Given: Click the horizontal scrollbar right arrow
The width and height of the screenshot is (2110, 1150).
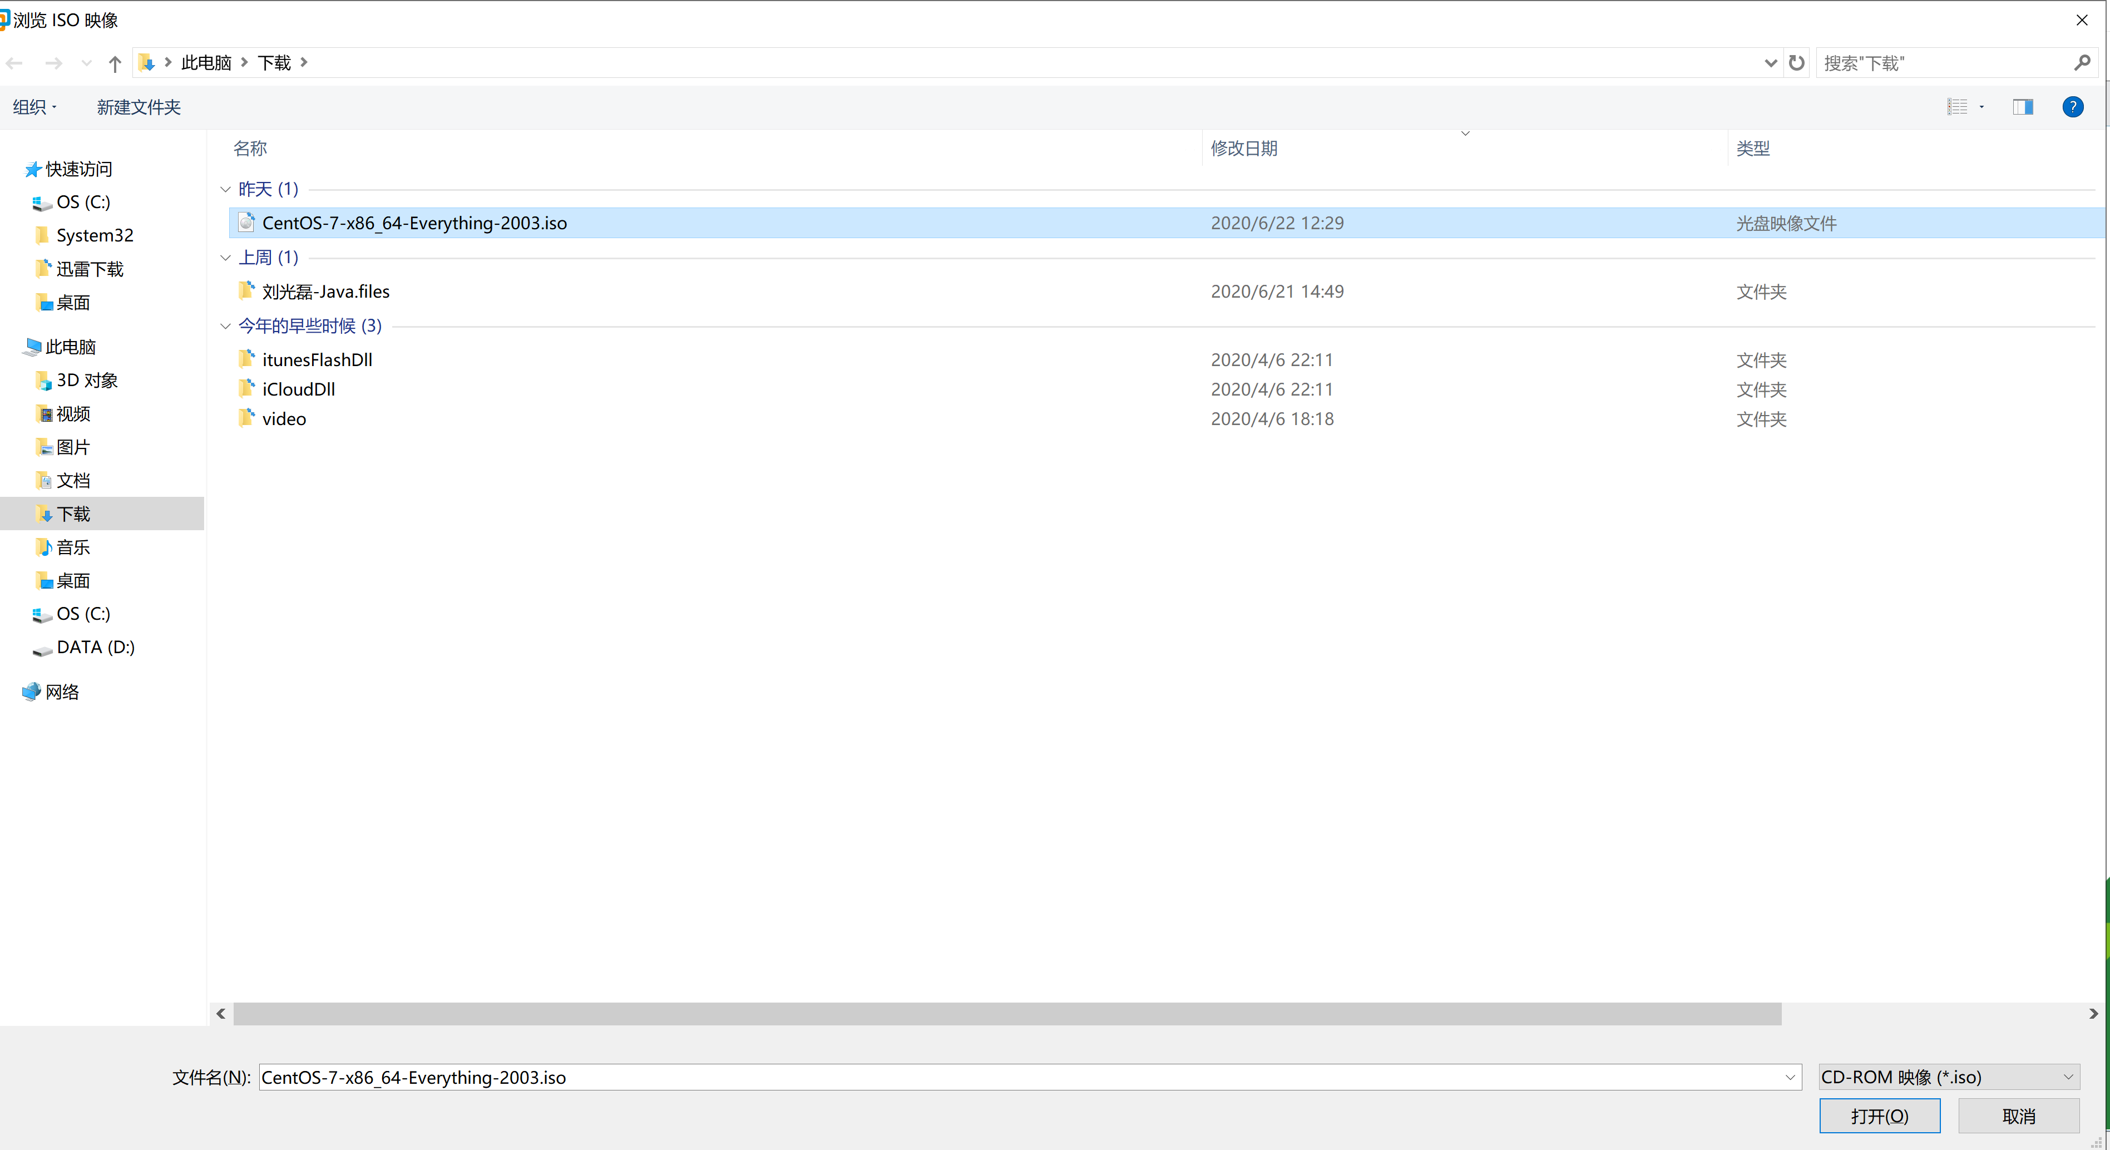Looking at the screenshot, I should [2093, 1014].
